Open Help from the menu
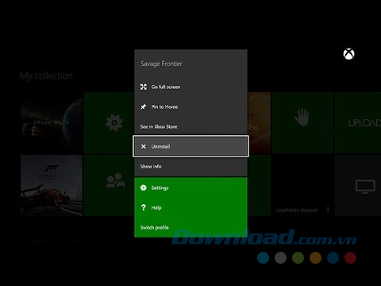Viewport: 381px width, 286px height. tap(190, 207)
